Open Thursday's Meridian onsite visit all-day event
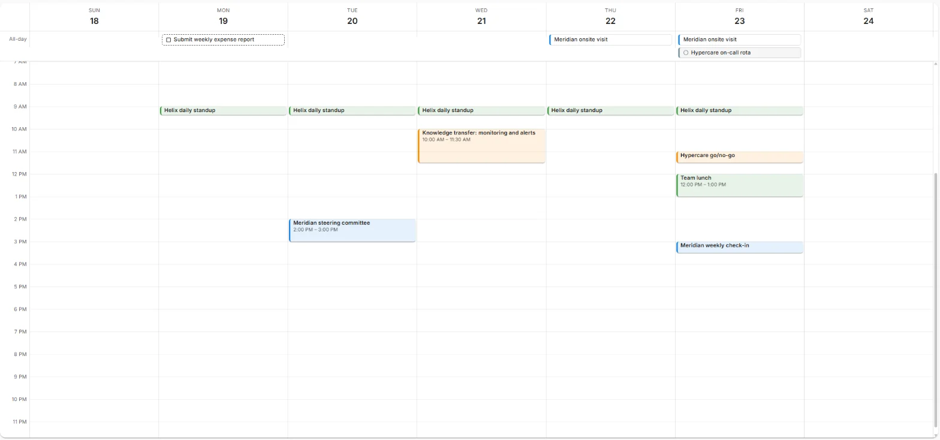The image size is (940, 440). (x=610, y=40)
